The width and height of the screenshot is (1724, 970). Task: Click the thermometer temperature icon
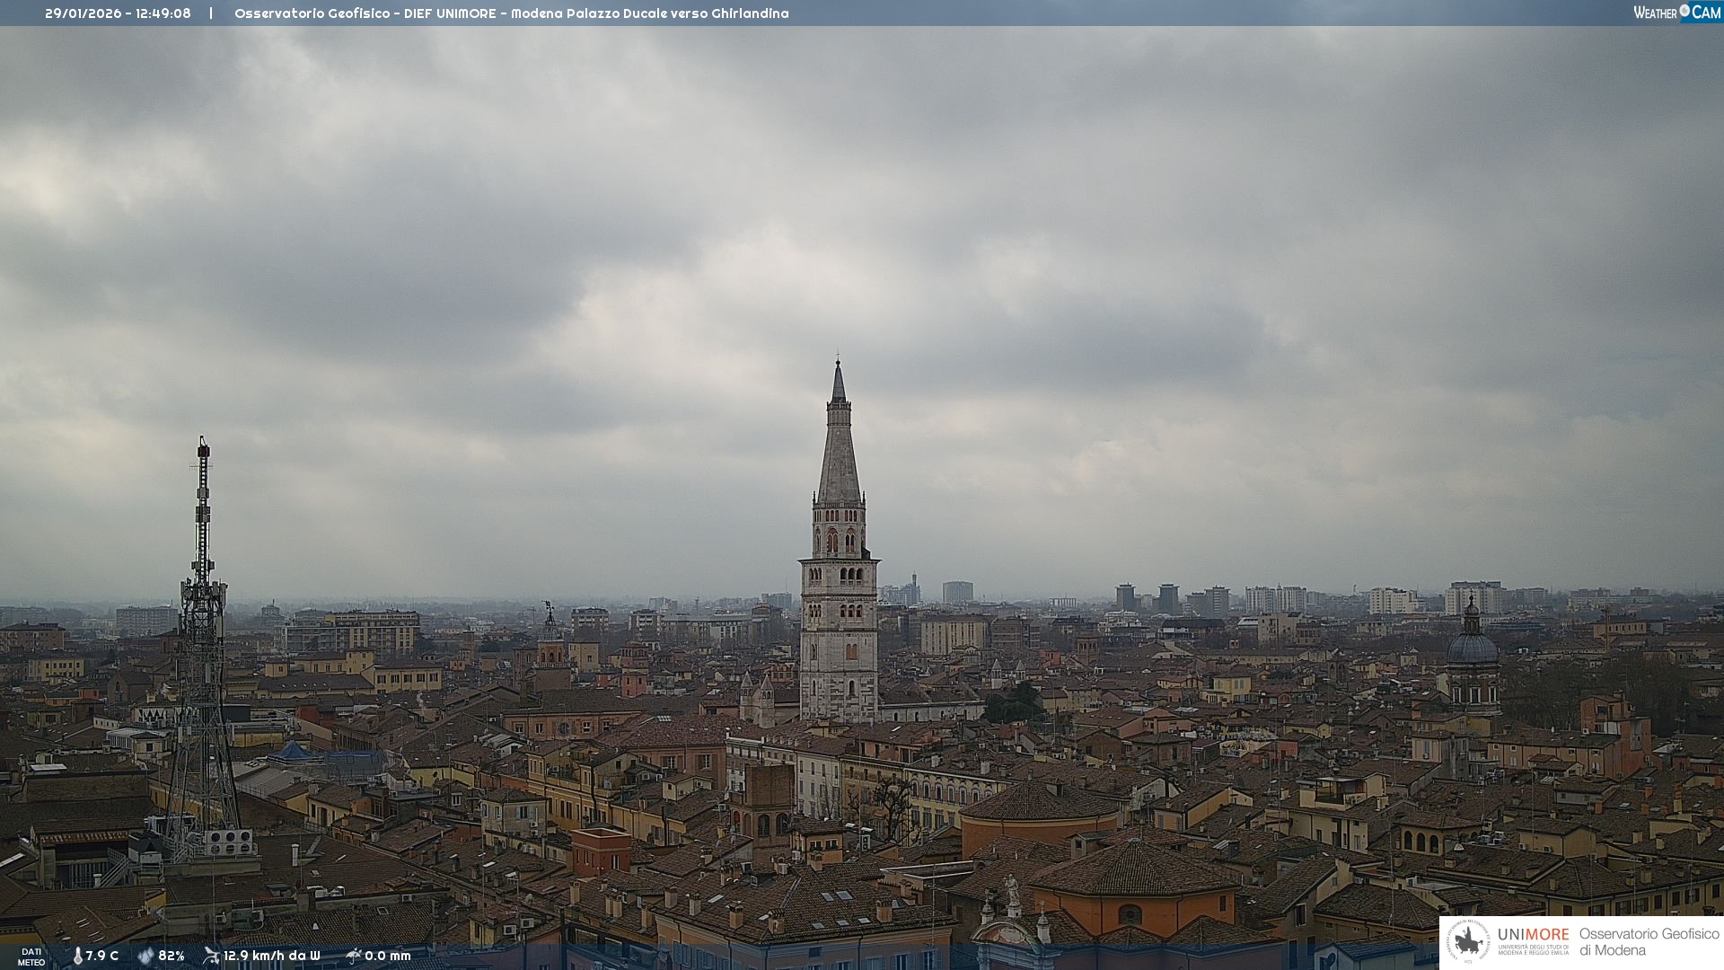tap(77, 956)
